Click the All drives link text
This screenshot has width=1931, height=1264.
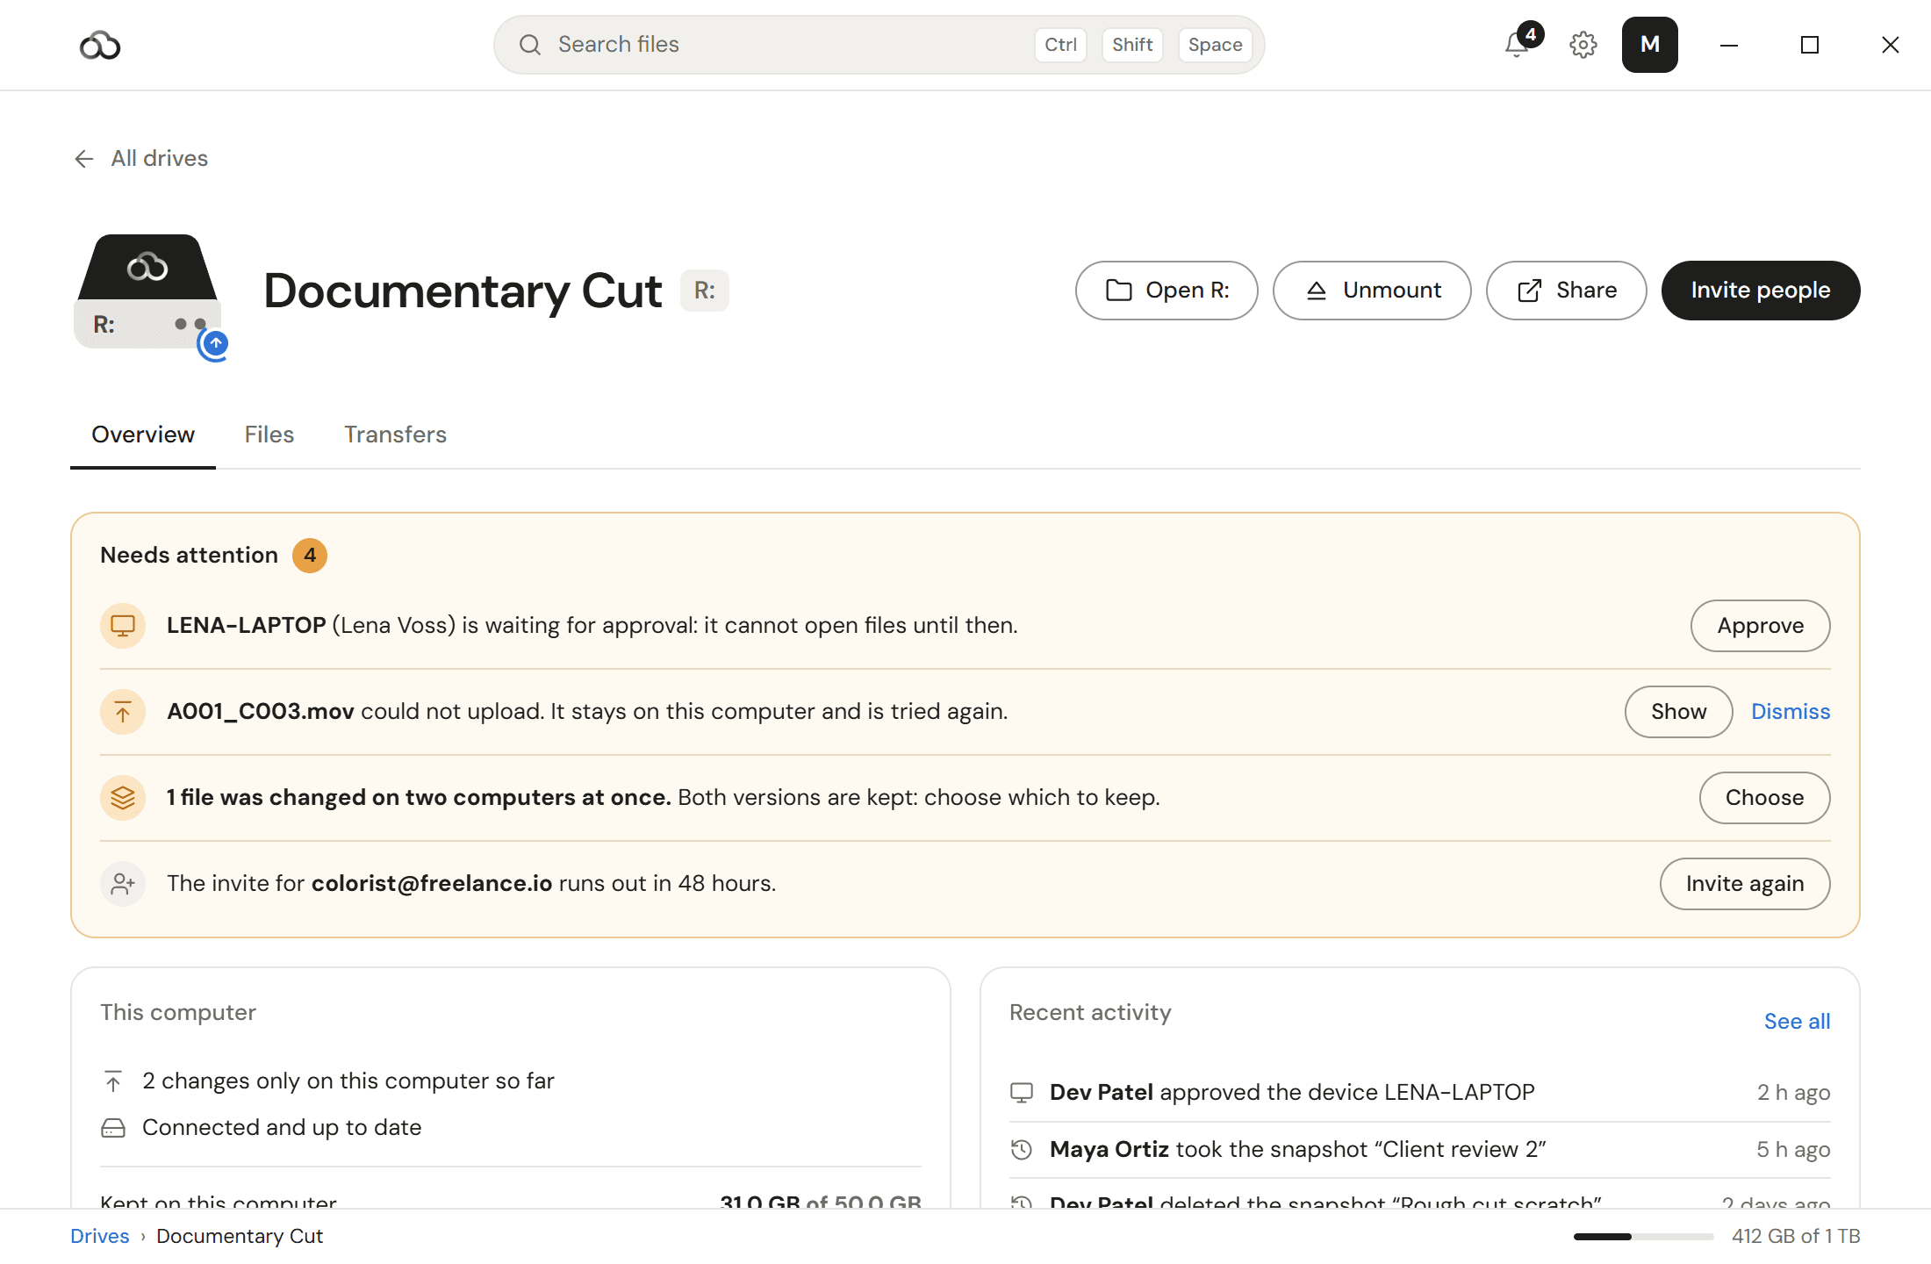coord(160,159)
